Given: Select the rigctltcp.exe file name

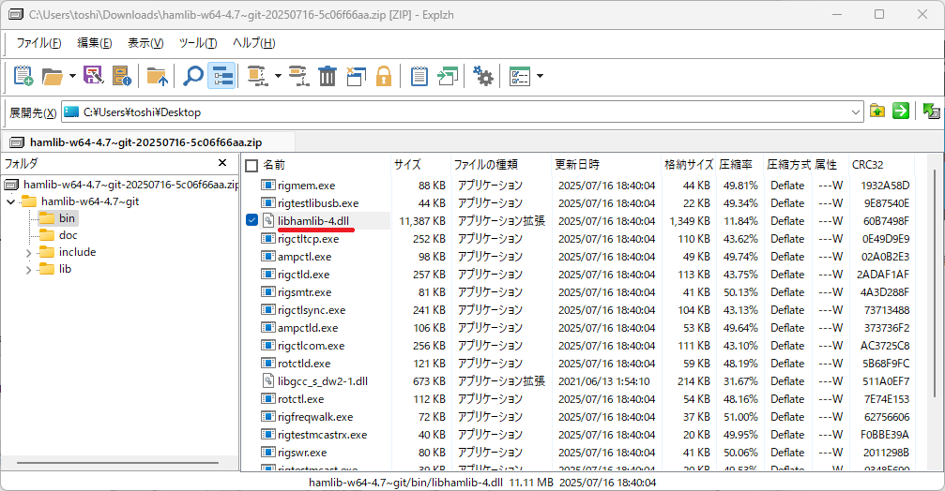Looking at the screenshot, I should click(308, 239).
